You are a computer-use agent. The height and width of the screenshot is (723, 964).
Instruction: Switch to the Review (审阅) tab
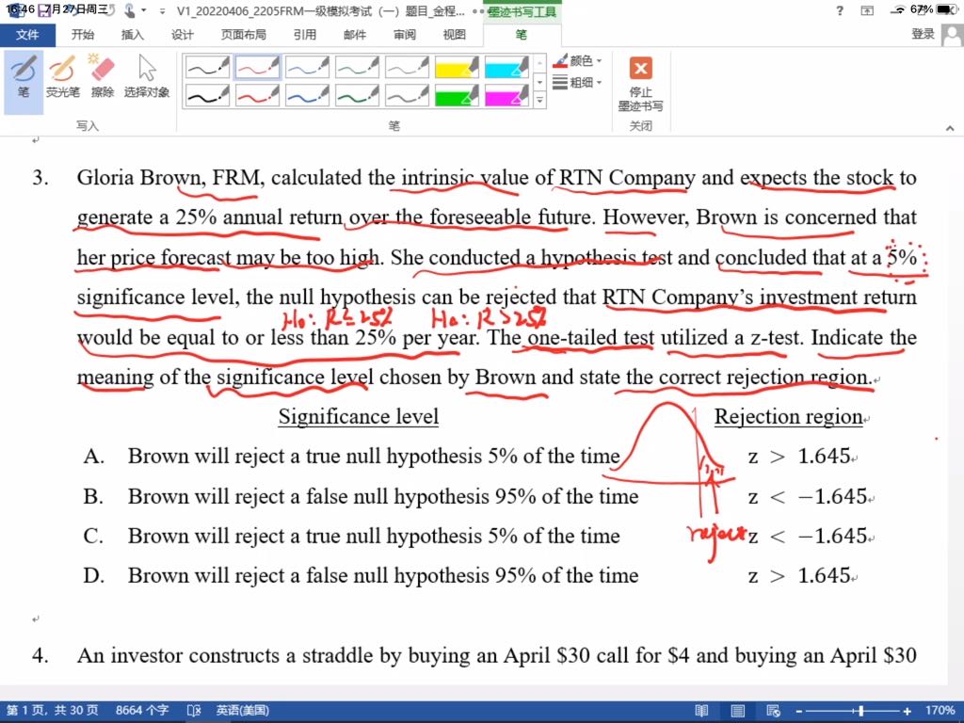tap(405, 35)
